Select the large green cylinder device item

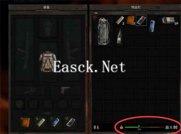(x=104, y=31)
